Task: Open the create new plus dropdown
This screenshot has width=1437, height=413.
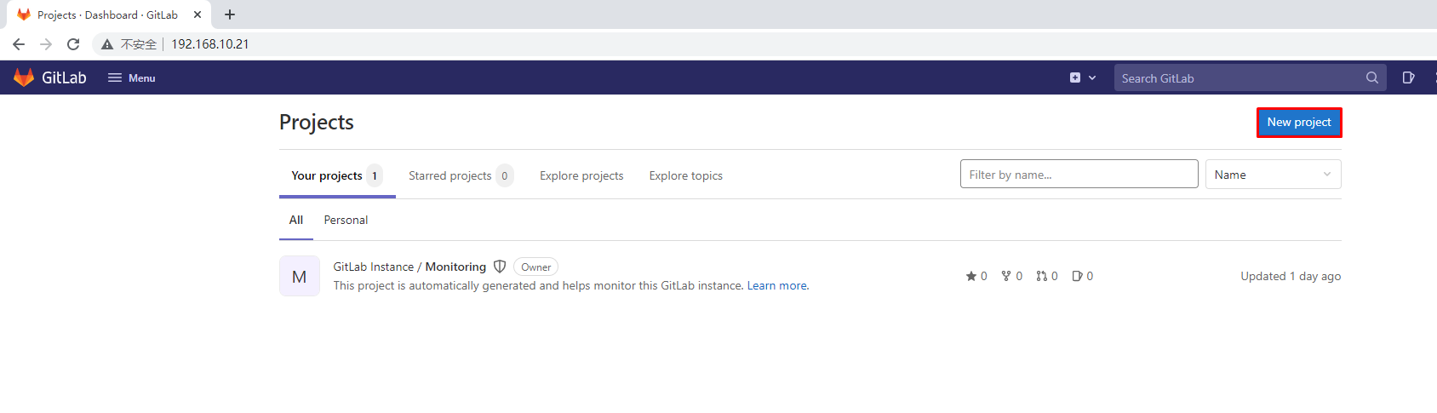Action: tap(1082, 77)
